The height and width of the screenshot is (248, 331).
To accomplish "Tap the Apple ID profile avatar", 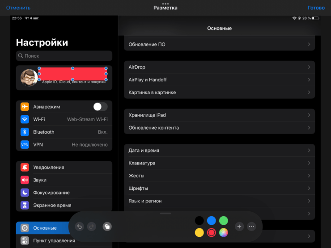I will (29, 78).
